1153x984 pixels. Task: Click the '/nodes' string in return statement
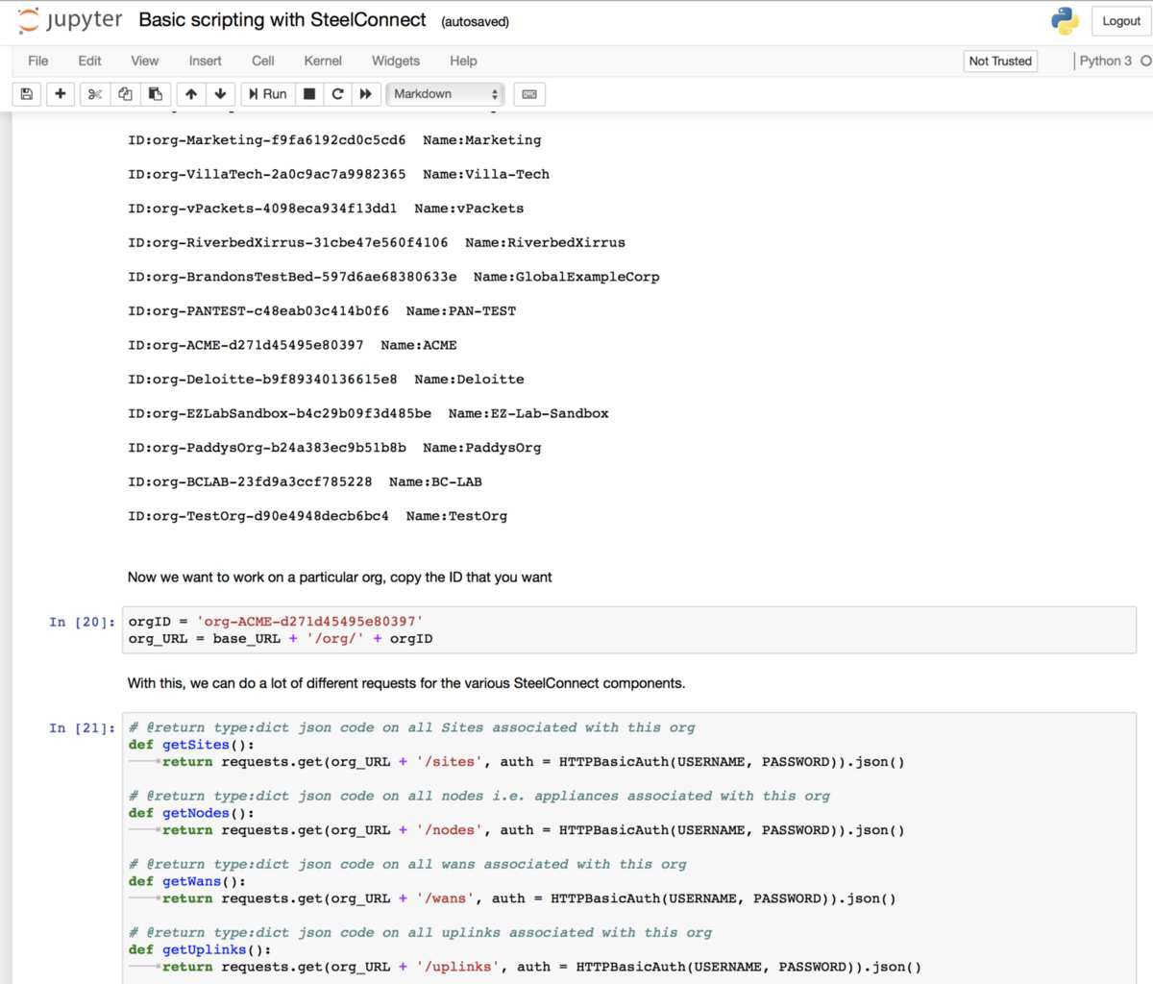[x=449, y=830]
